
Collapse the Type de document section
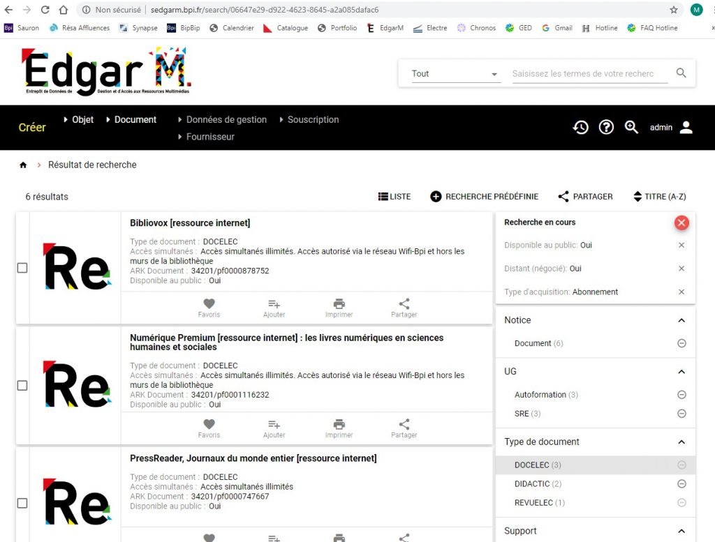[x=681, y=442]
